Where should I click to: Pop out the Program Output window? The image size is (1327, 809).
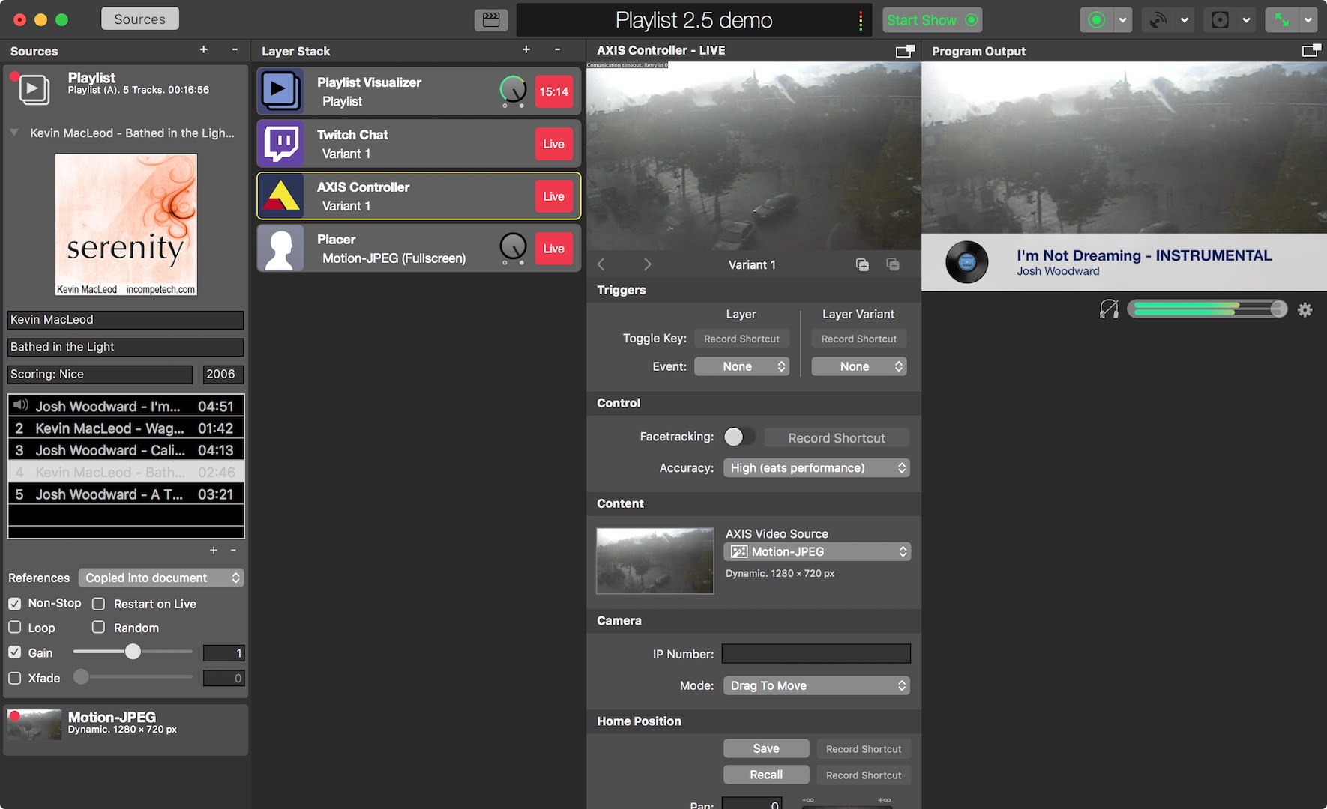pyautogui.click(x=1311, y=51)
